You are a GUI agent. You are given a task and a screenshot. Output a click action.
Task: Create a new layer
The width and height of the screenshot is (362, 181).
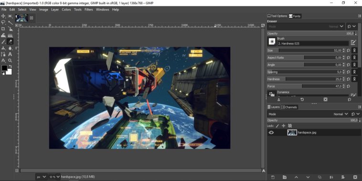(273, 177)
